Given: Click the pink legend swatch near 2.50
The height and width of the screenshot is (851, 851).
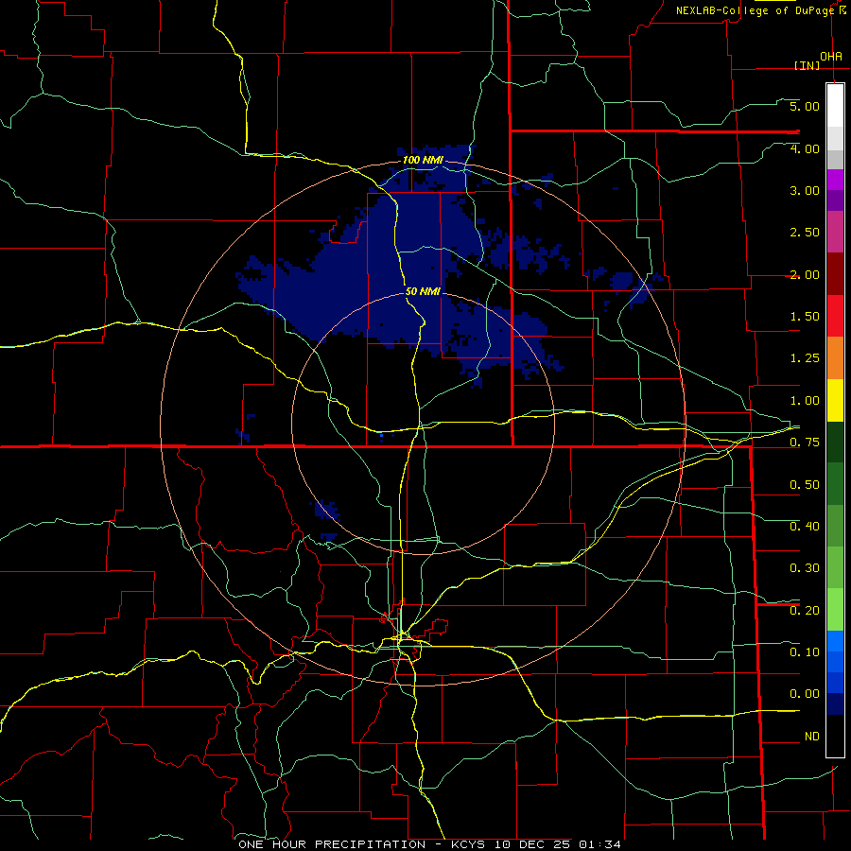Looking at the screenshot, I should click(x=835, y=233).
